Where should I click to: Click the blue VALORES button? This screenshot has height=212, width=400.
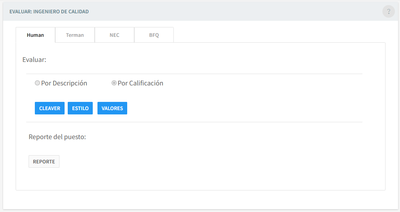112,108
